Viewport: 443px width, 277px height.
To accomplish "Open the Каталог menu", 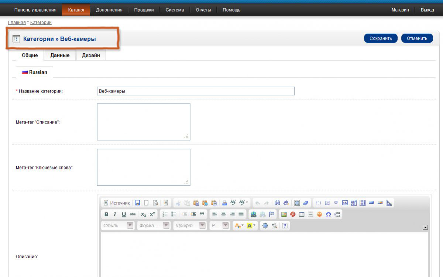I will [76, 10].
